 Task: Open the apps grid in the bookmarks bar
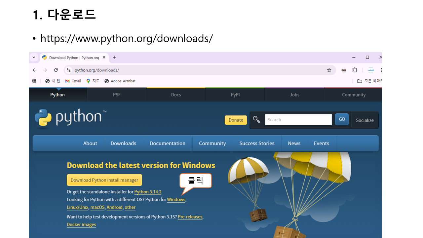click(x=34, y=81)
